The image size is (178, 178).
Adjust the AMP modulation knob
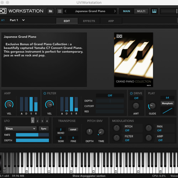(149, 138)
